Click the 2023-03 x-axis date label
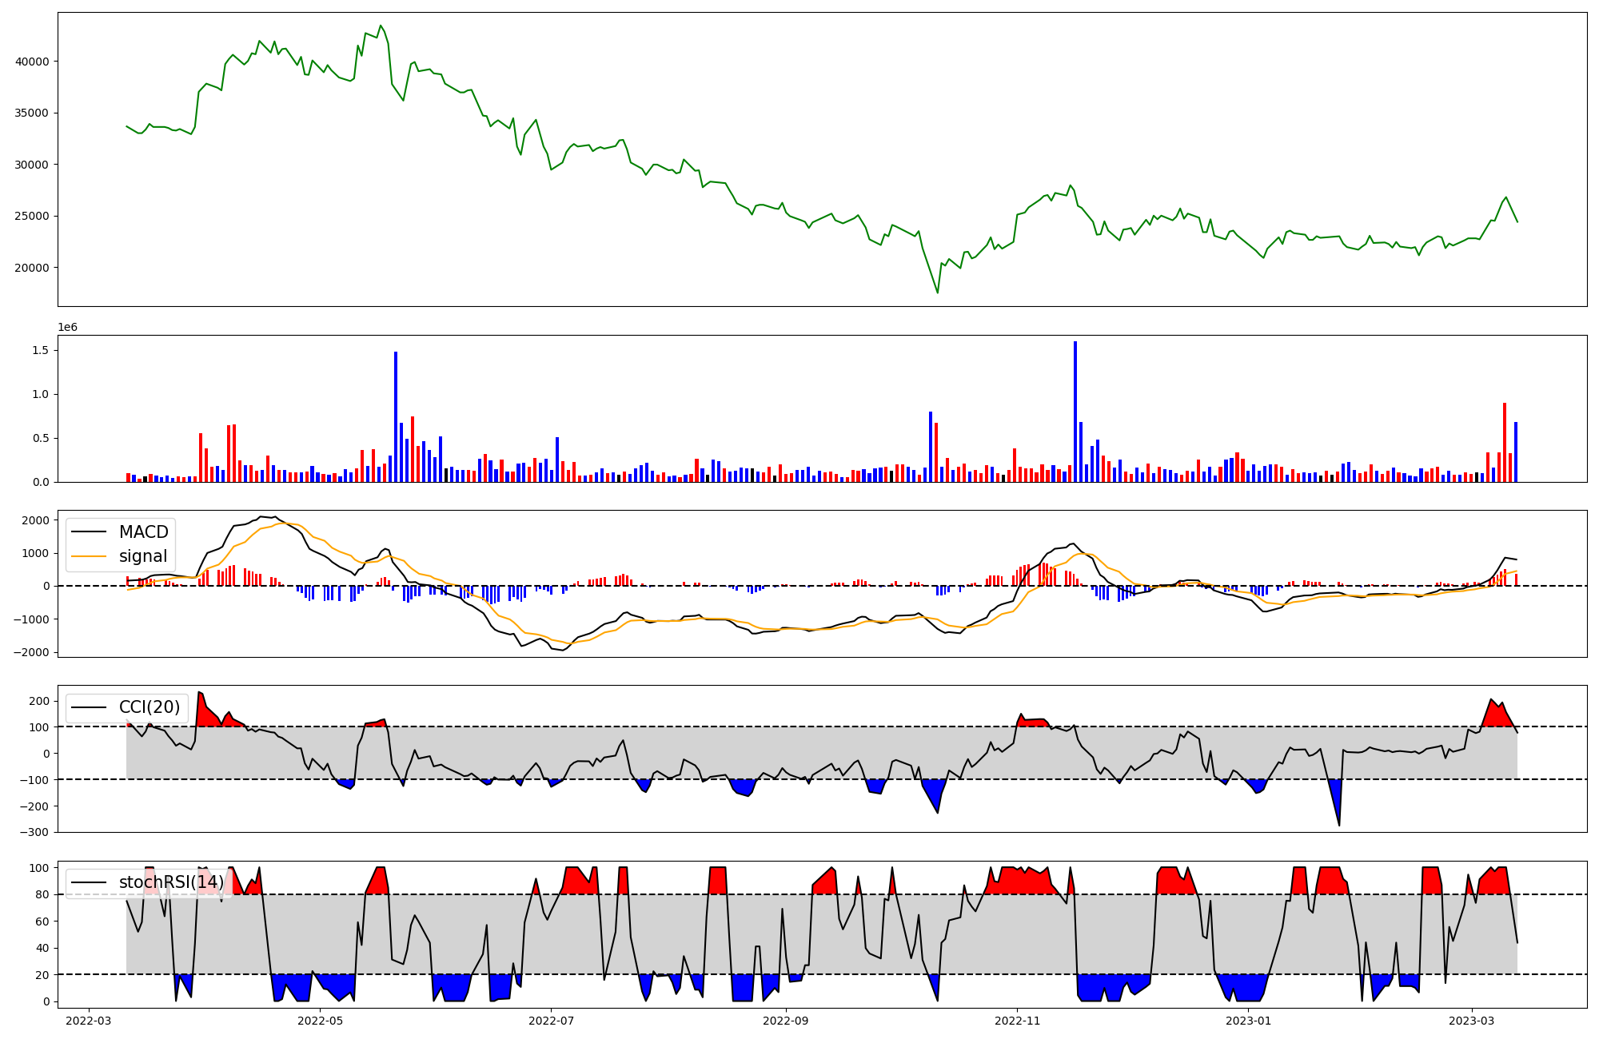This screenshot has width=1599, height=1039. click(x=1471, y=1021)
